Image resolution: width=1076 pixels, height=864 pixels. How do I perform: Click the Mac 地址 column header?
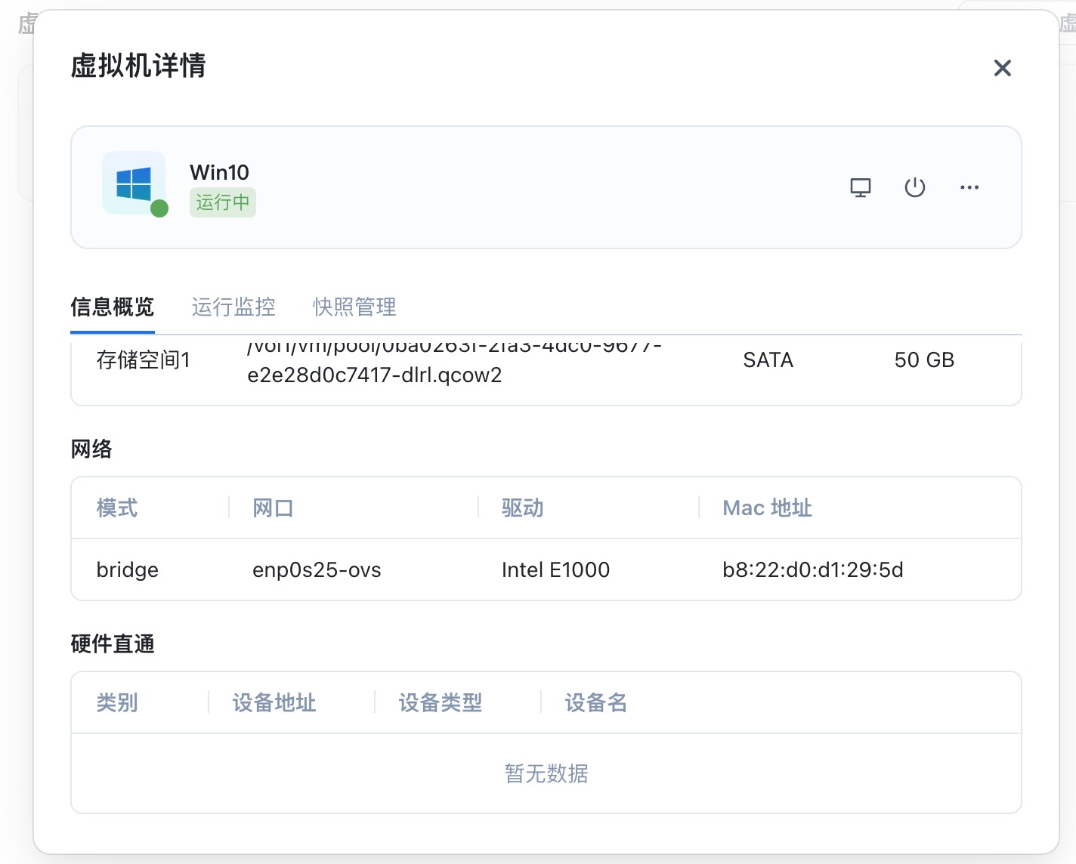pyautogui.click(x=767, y=508)
